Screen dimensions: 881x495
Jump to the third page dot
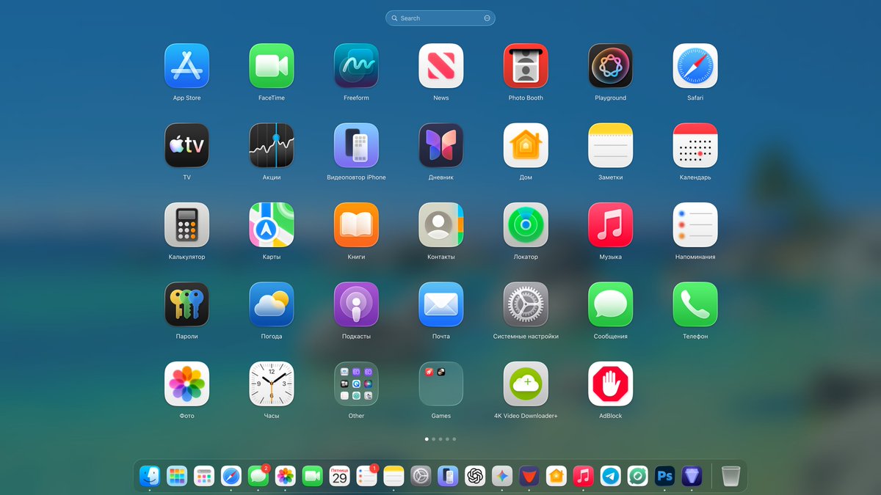(440, 439)
